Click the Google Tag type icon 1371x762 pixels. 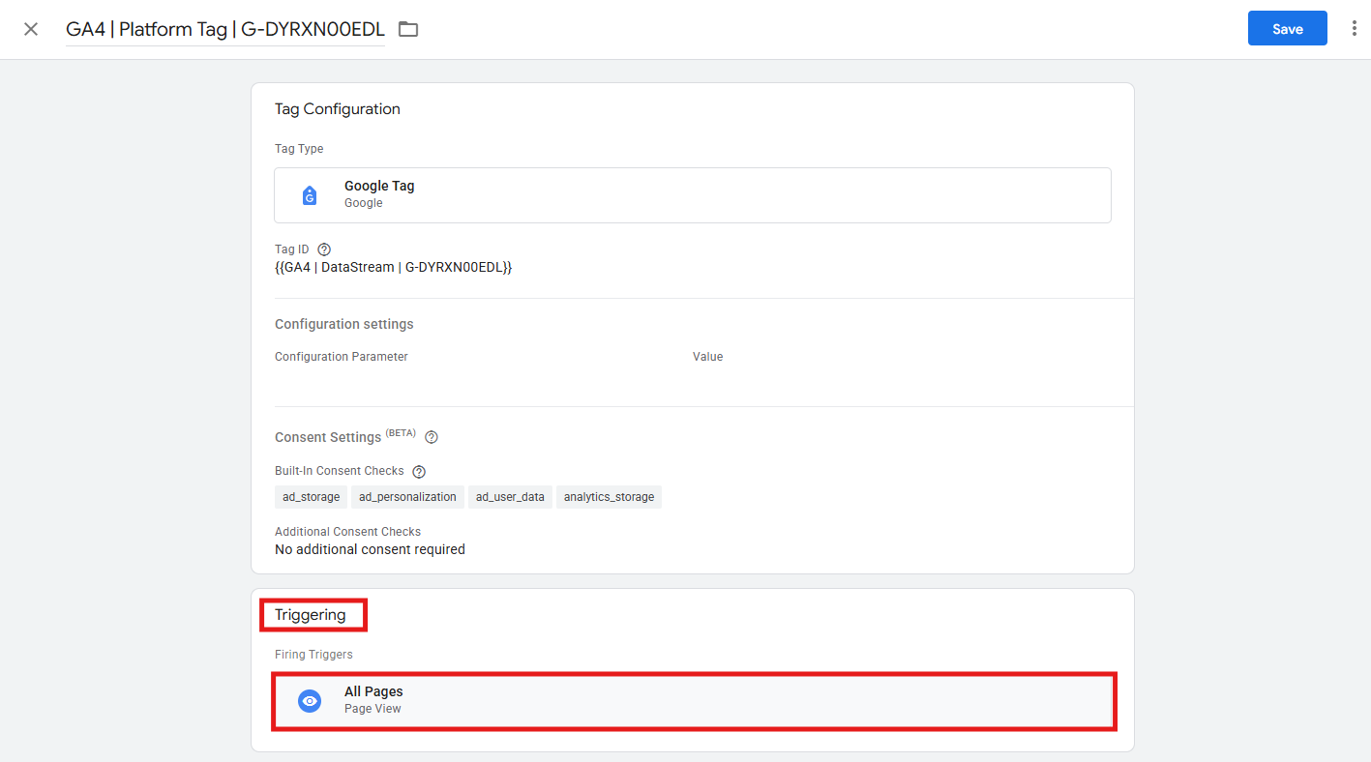(x=310, y=195)
